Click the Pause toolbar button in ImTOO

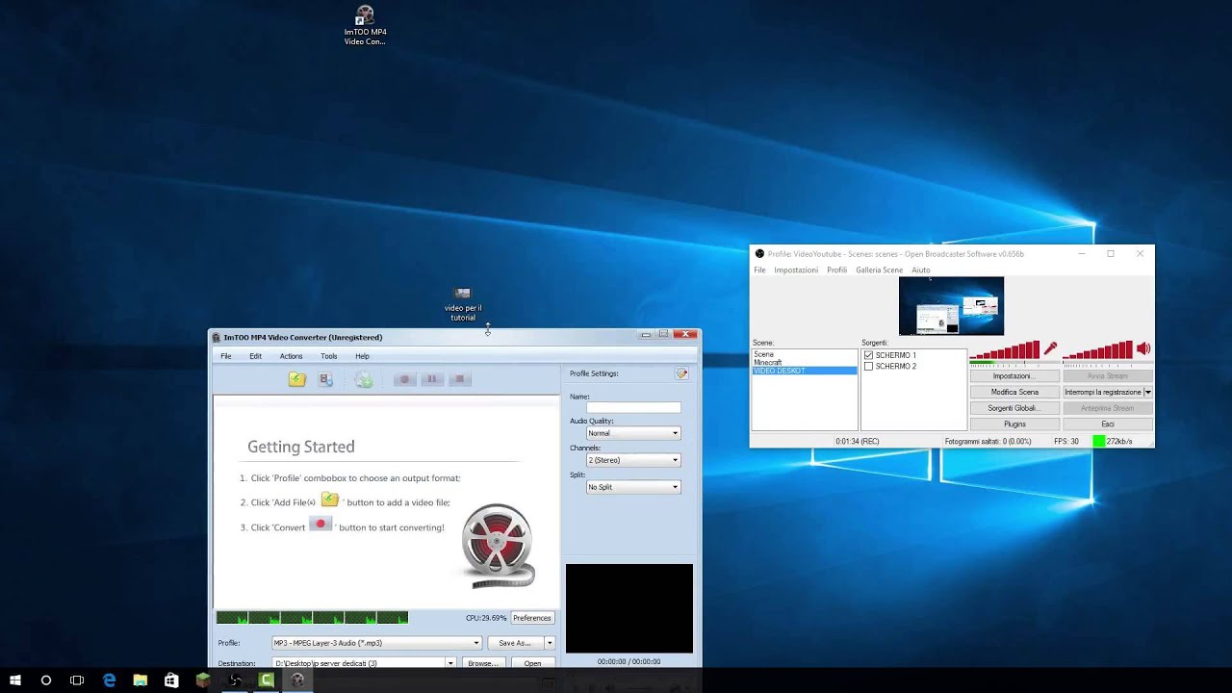pyautogui.click(x=432, y=379)
